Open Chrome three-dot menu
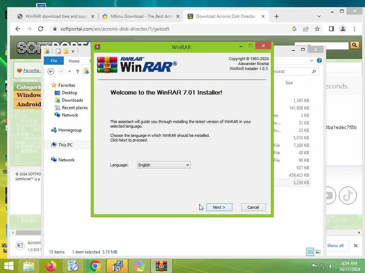The width and height of the screenshot is (365, 273). pos(354,29)
